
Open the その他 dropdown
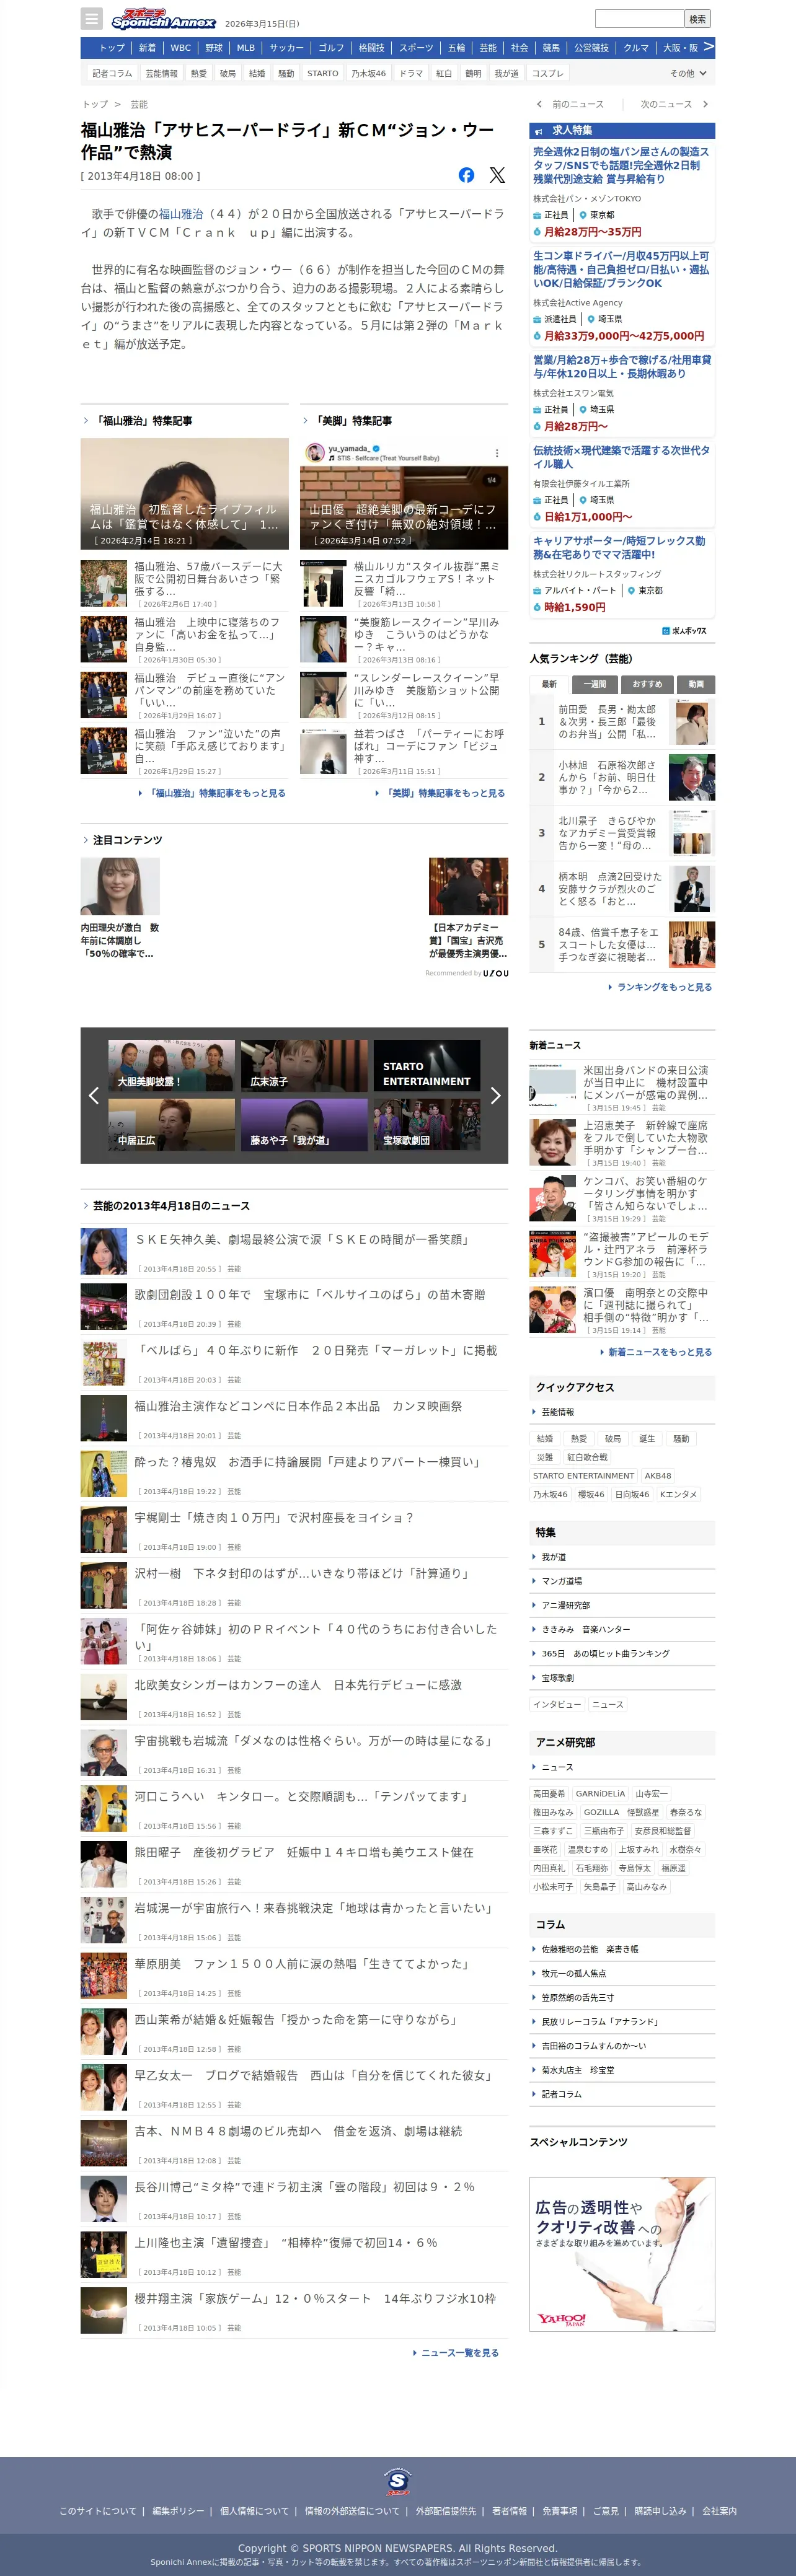click(688, 73)
